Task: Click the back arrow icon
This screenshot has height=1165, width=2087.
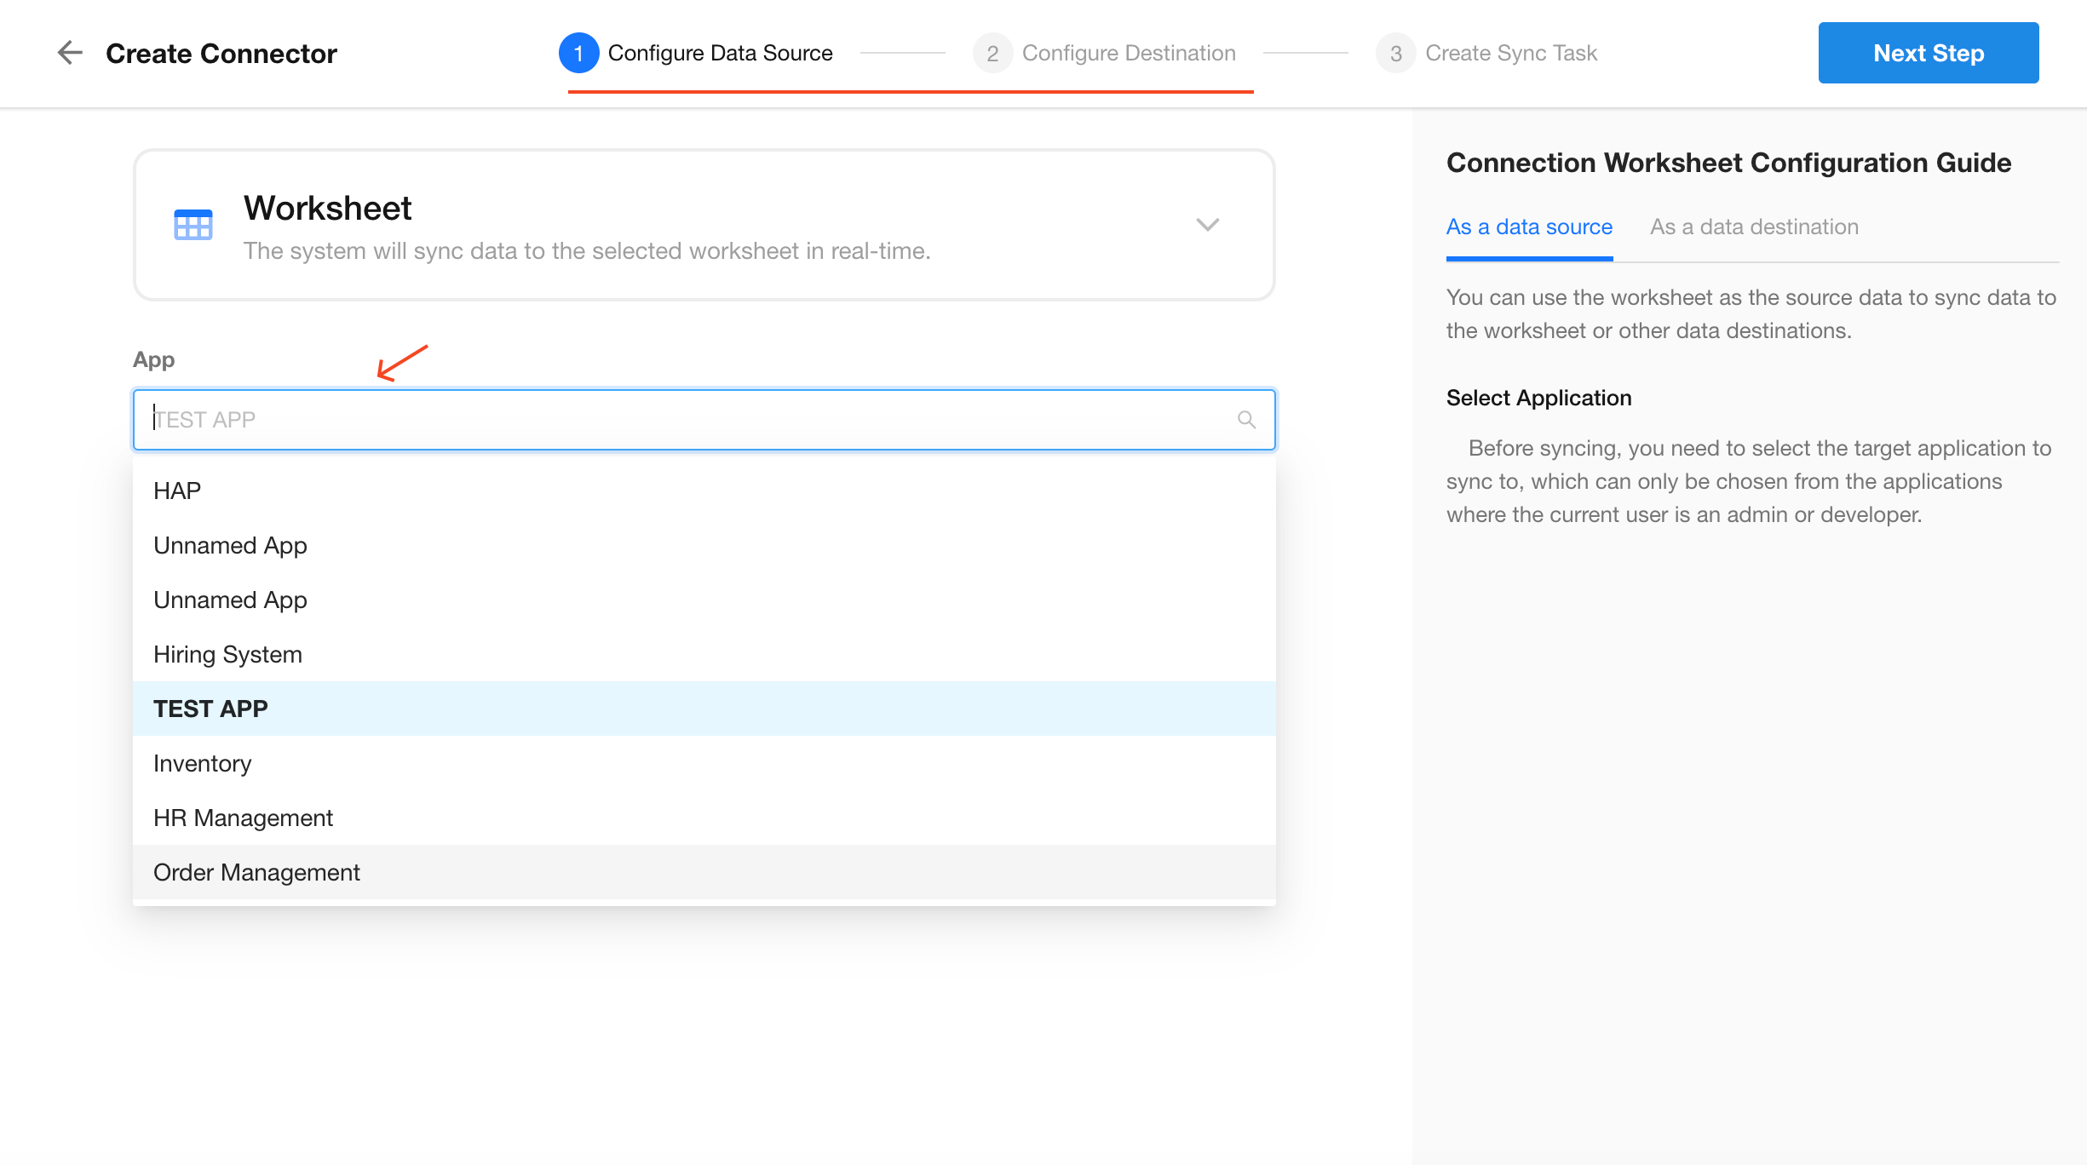Action: (69, 53)
